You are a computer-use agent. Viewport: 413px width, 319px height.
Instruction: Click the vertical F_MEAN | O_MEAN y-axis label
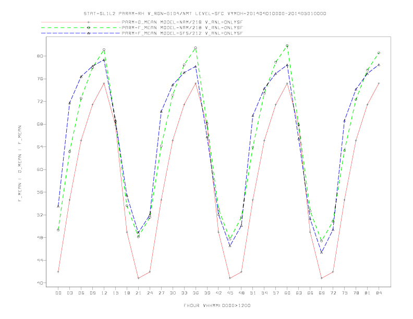coord(20,164)
